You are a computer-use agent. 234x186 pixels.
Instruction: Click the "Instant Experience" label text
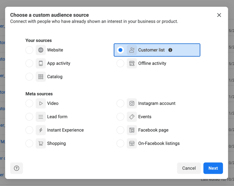pos(65,130)
